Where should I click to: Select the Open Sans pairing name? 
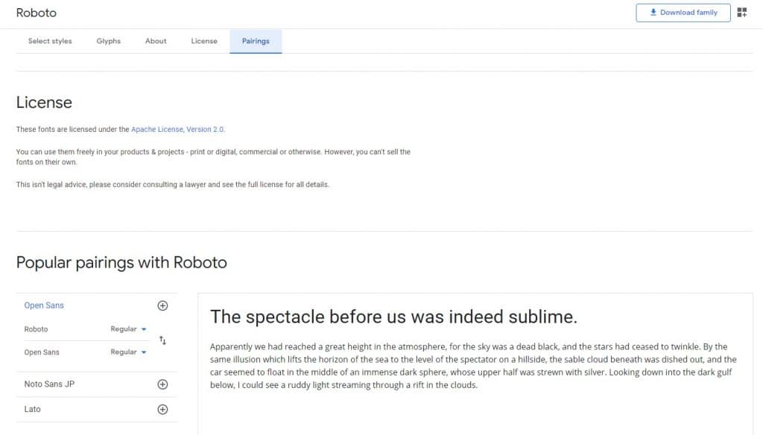pyautogui.click(x=44, y=305)
